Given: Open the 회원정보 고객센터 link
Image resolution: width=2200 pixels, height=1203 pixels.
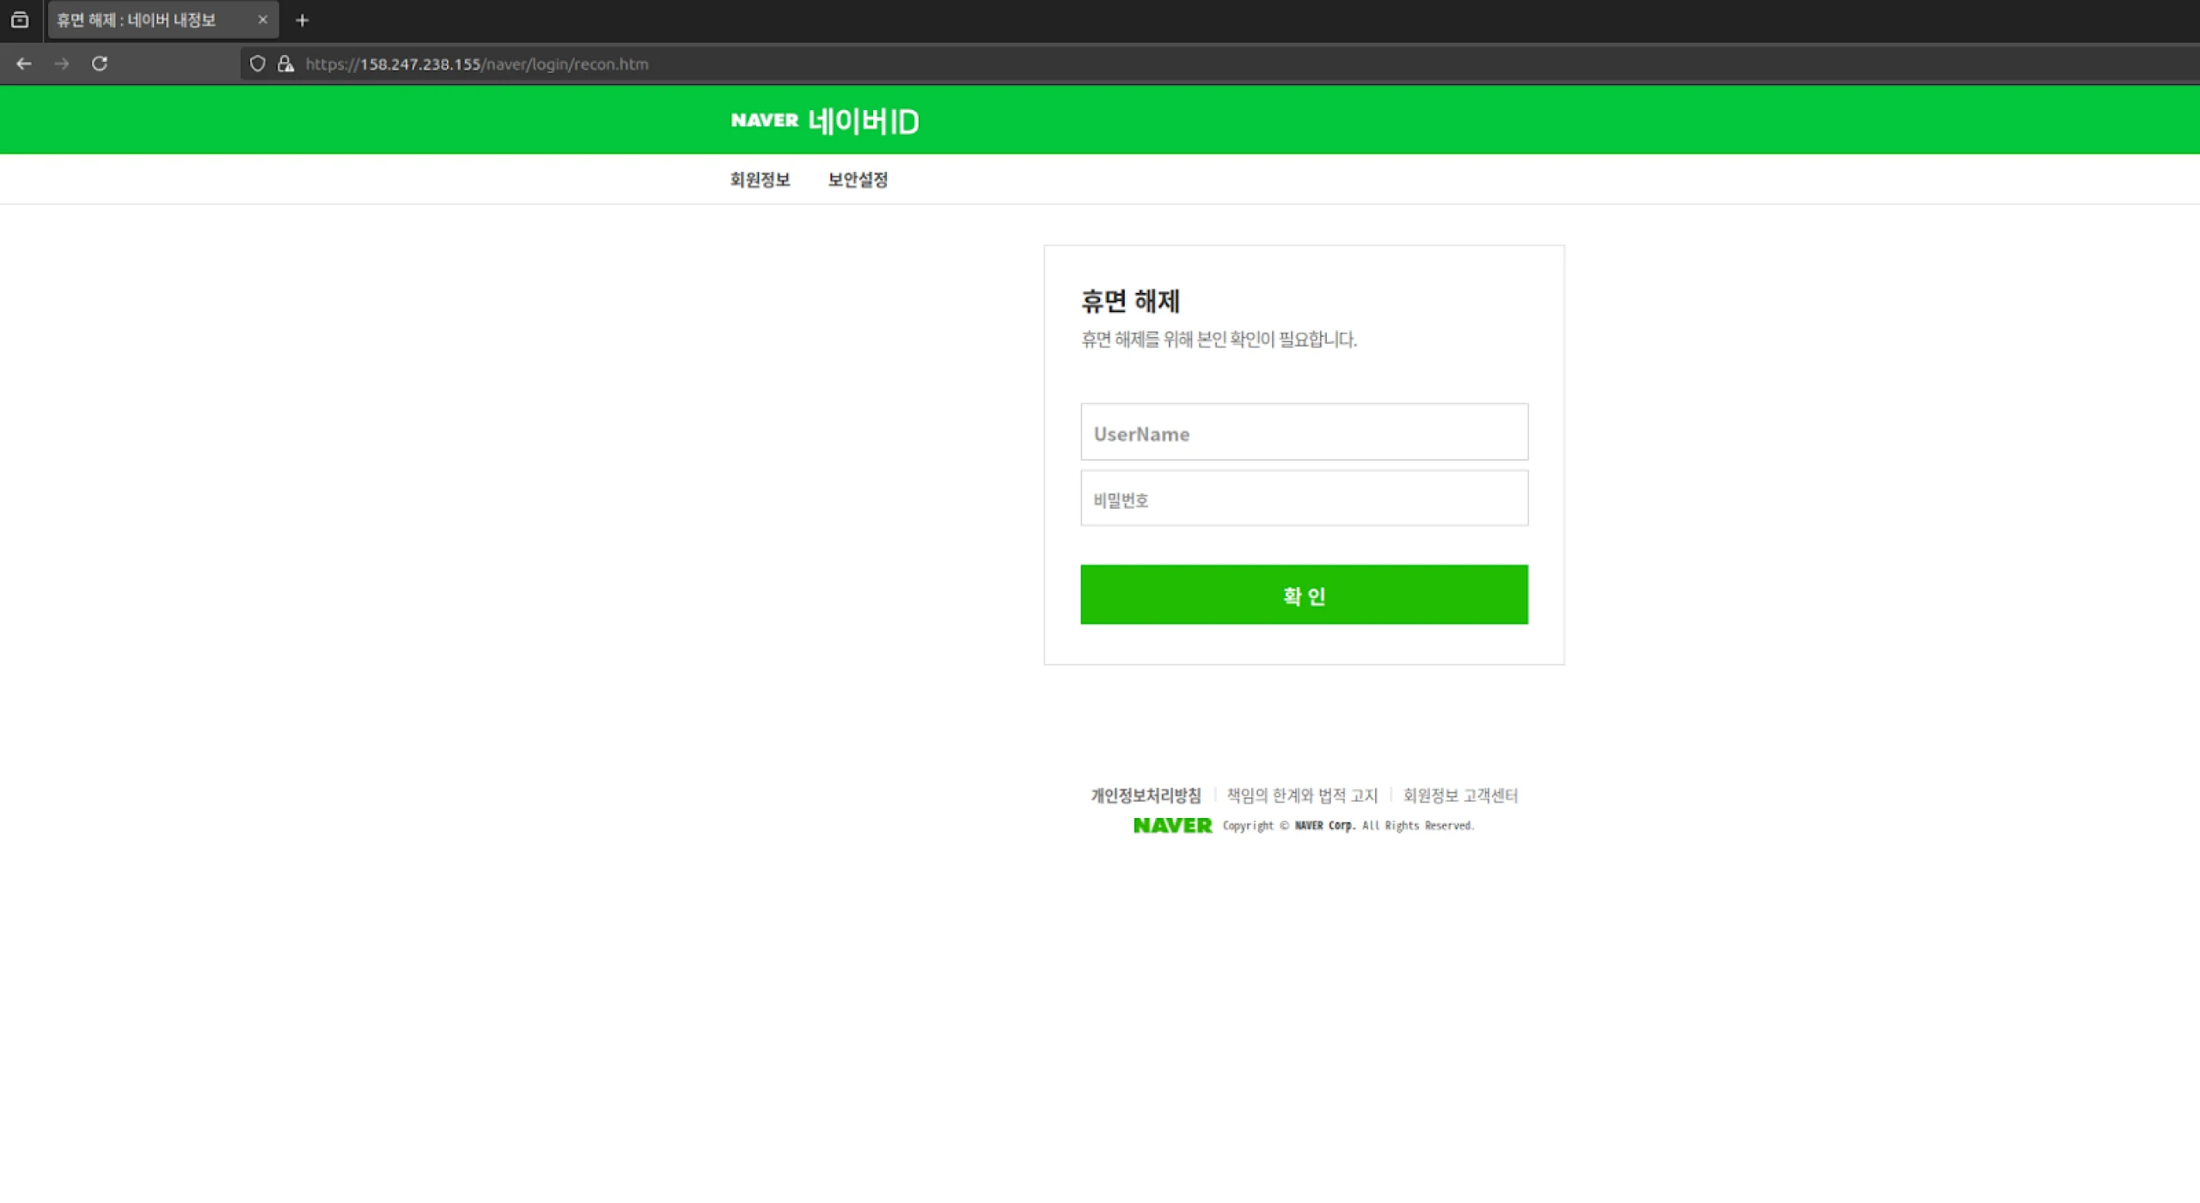Looking at the screenshot, I should tap(1460, 796).
